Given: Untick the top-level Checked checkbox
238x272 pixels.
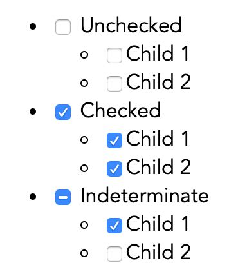Looking at the screenshot, I should click(x=63, y=112).
